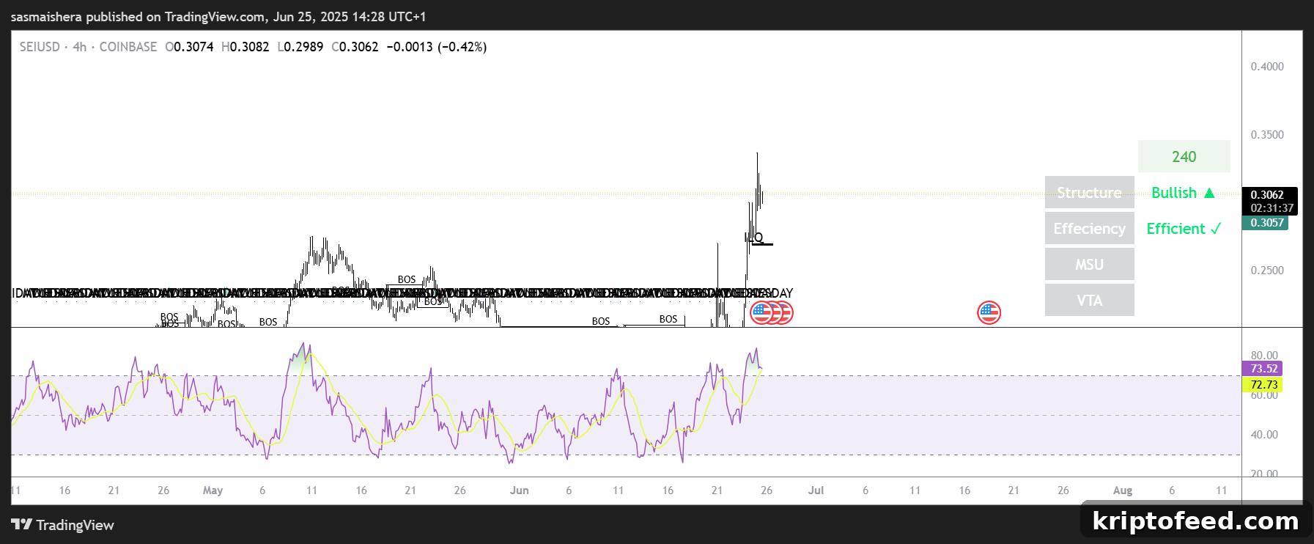Click the May label on the time axis
The height and width of the screenshot is (544, 1314).
(x=213, y=490)
